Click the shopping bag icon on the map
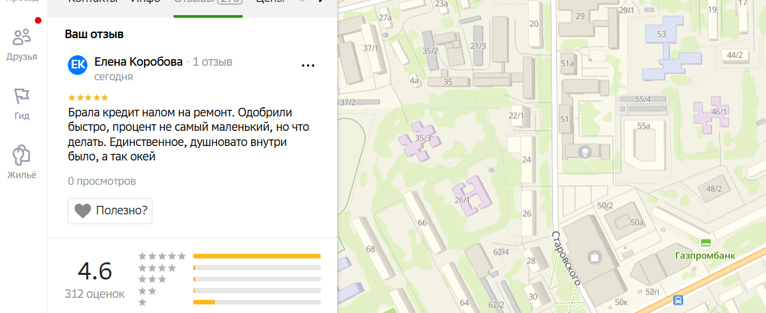 (594, 256)
